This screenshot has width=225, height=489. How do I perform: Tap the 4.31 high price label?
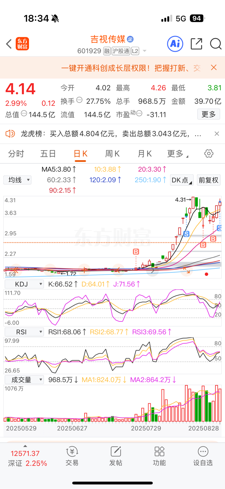[183, 200]
